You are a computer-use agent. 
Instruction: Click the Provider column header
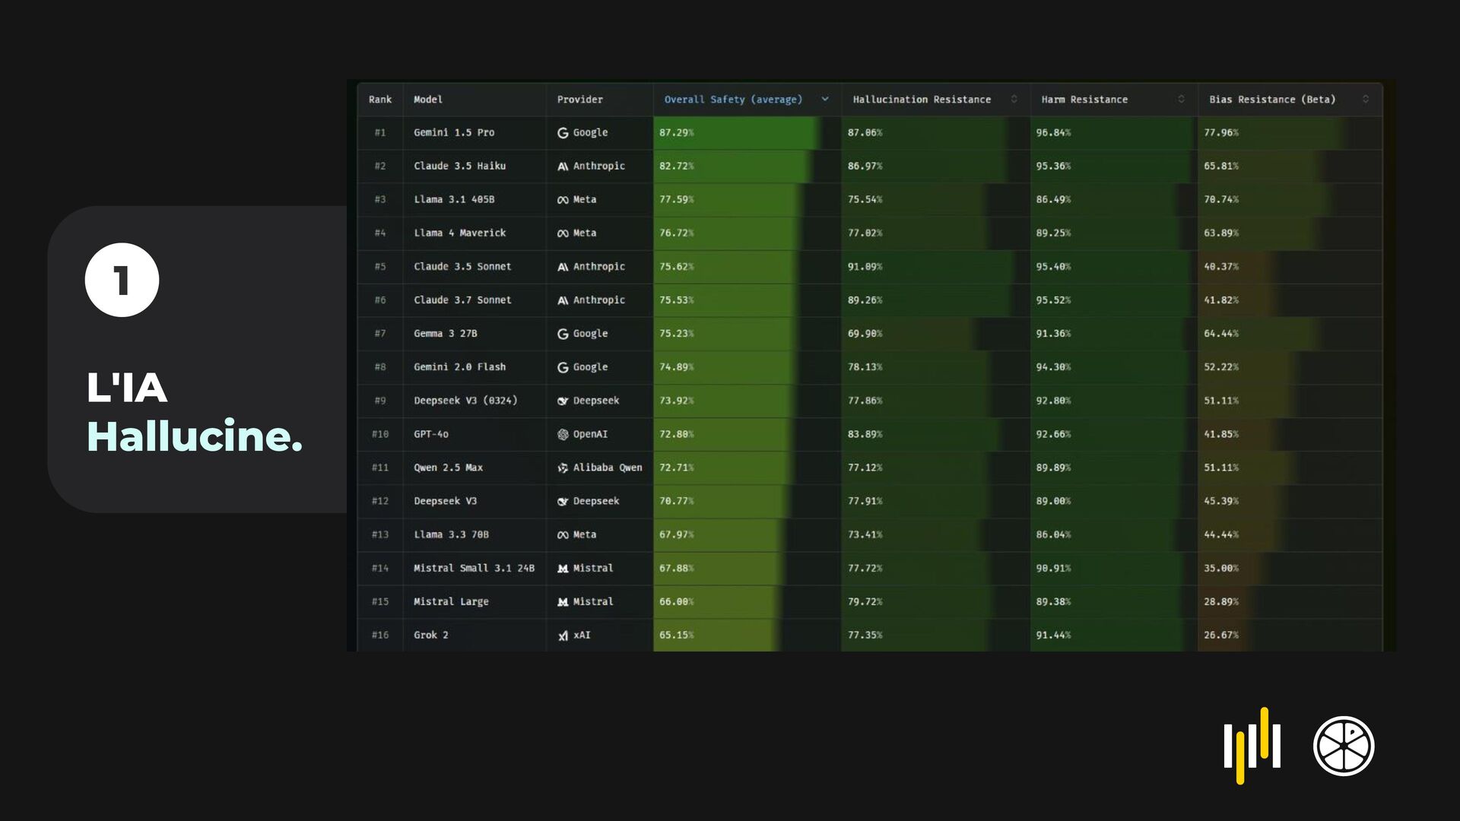579,100
